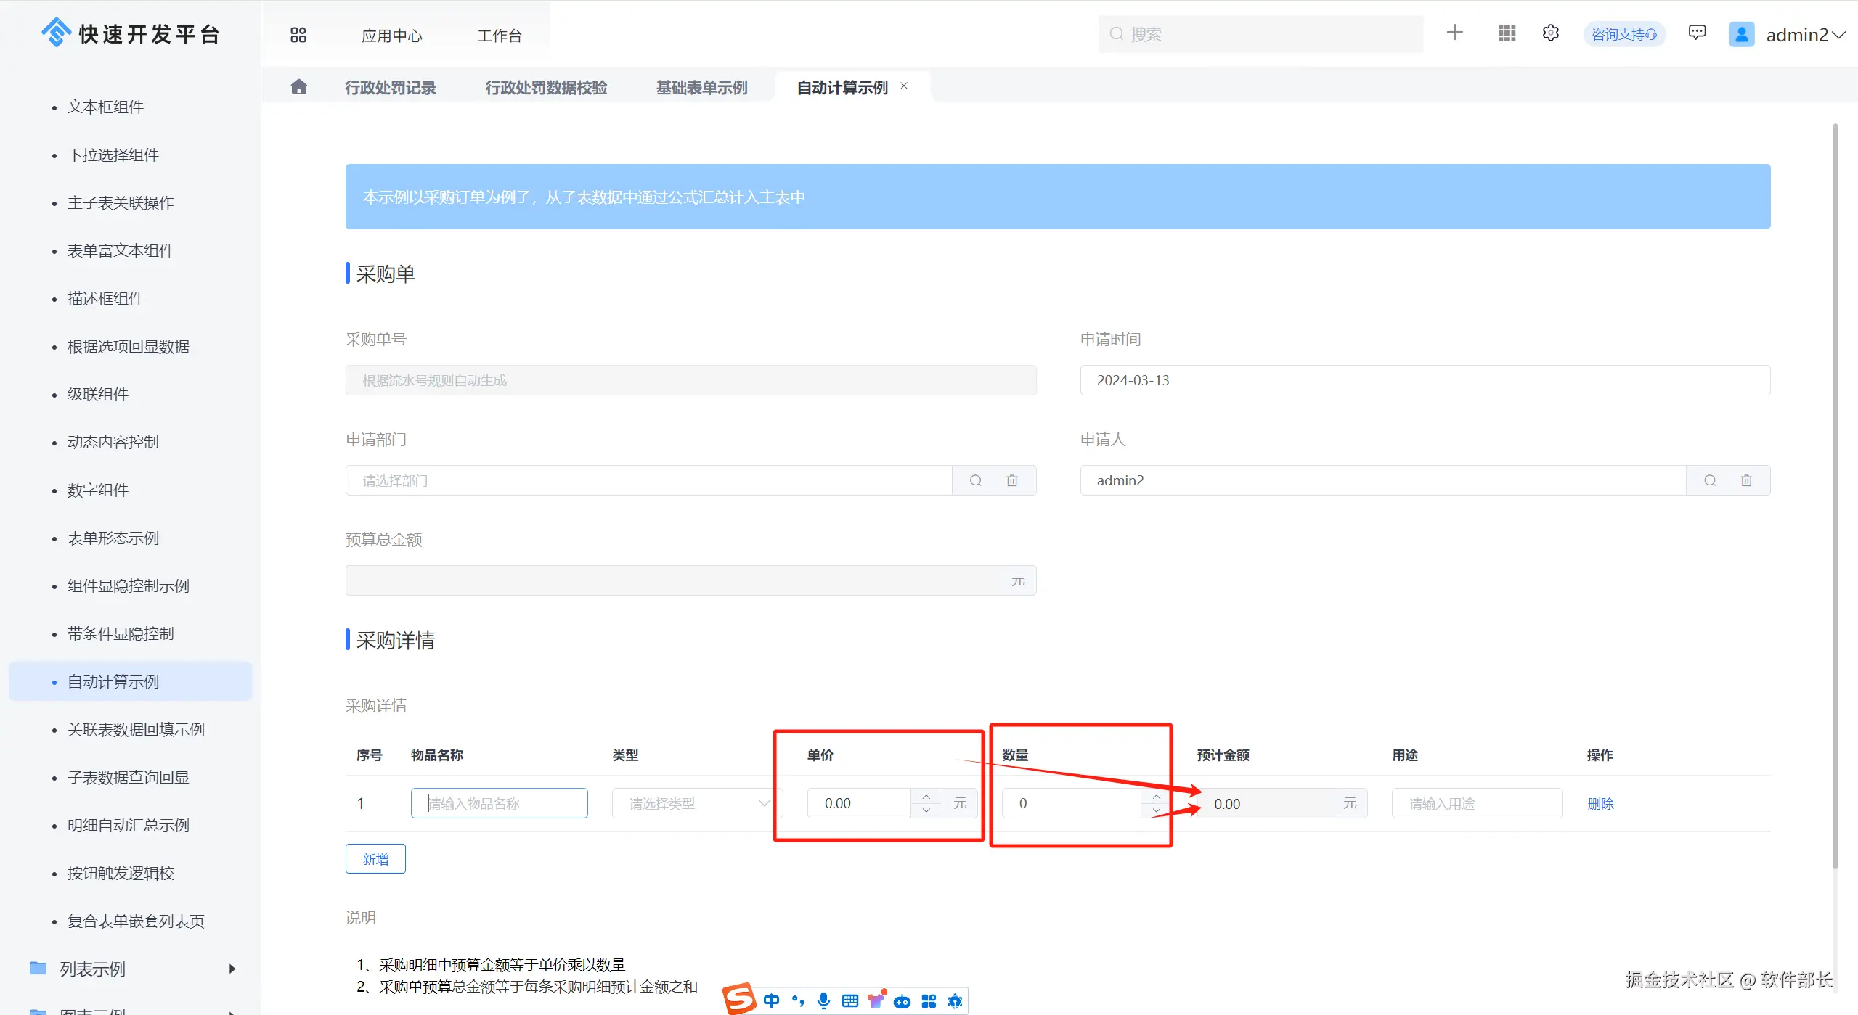Open the chat messages icon

[x=1697, y=33]
